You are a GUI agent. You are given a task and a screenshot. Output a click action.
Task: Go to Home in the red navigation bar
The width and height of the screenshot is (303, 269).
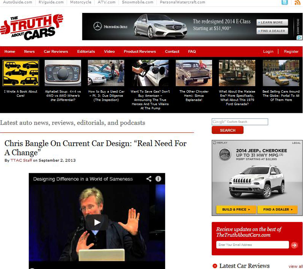pyautogui.click(x=10, y=51)
